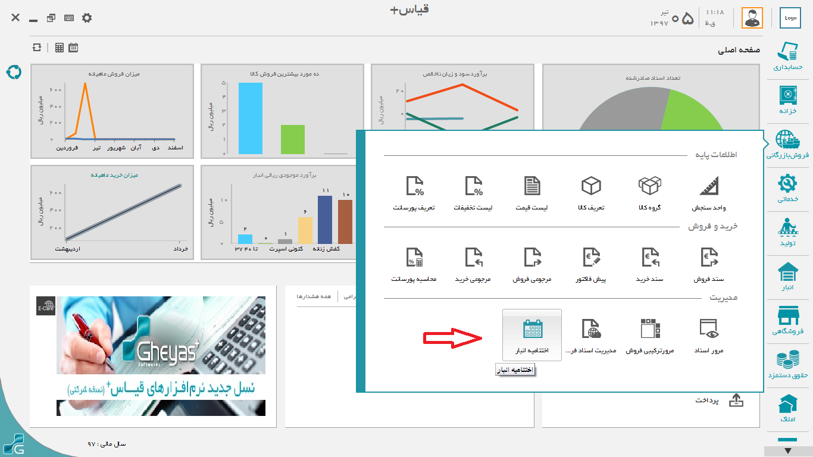Click the user profile avatar
Image resolution: width=813 pixels, height=457 pixels.
pos(752,18)
